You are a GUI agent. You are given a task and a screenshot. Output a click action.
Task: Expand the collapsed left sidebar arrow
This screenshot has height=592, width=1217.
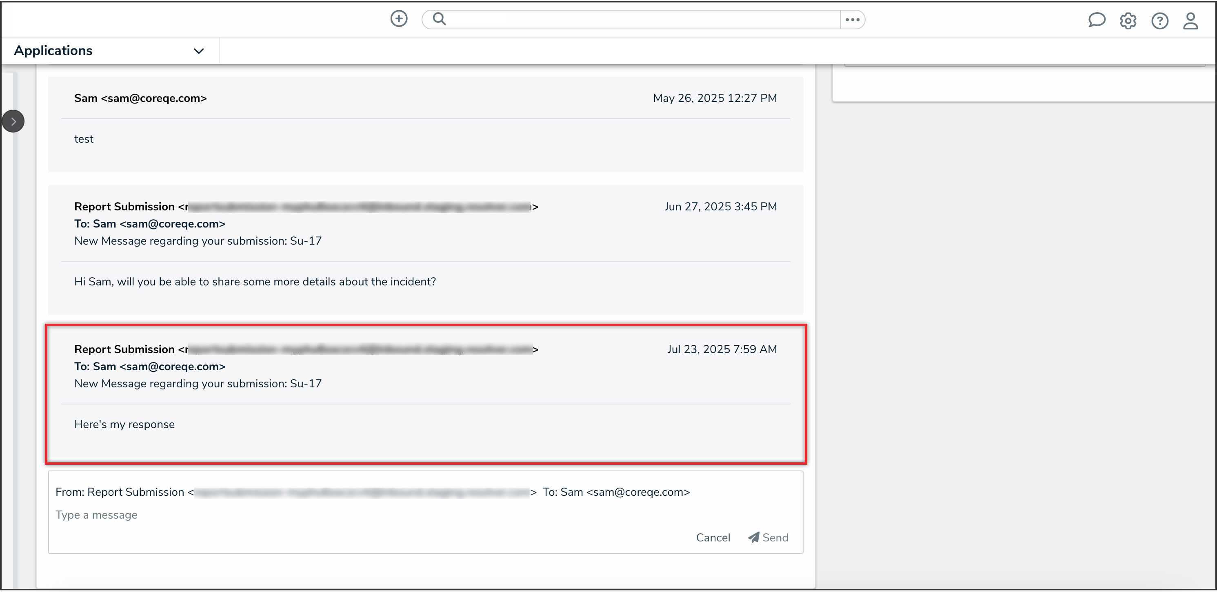[x=13, y=121]
